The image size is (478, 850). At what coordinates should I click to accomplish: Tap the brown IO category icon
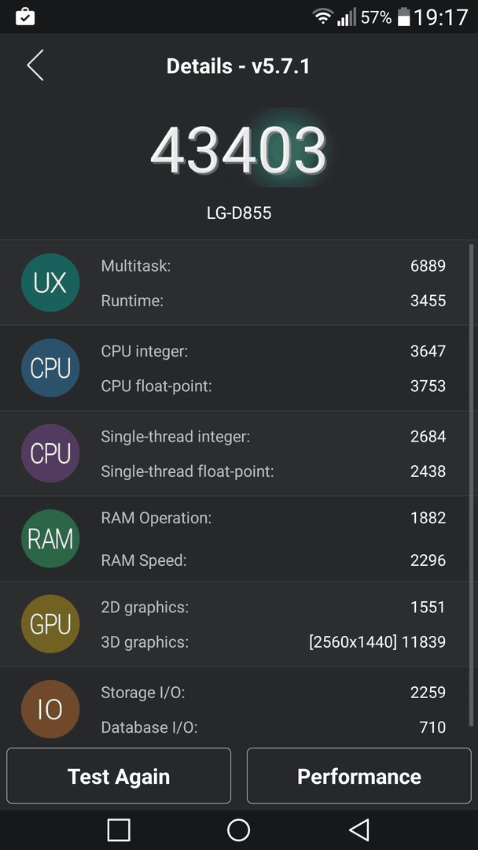click(x=50, y=709)
